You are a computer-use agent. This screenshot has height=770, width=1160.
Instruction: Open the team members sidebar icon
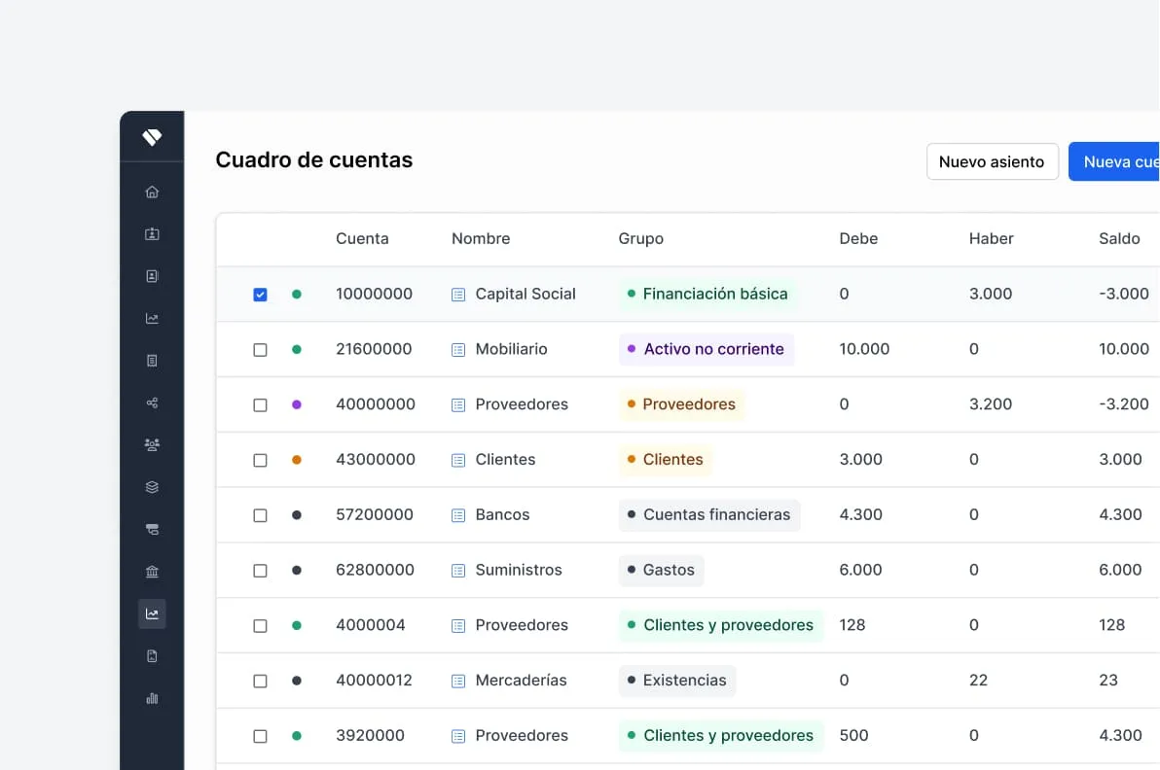pyautogui.click(x=152, y=444)
